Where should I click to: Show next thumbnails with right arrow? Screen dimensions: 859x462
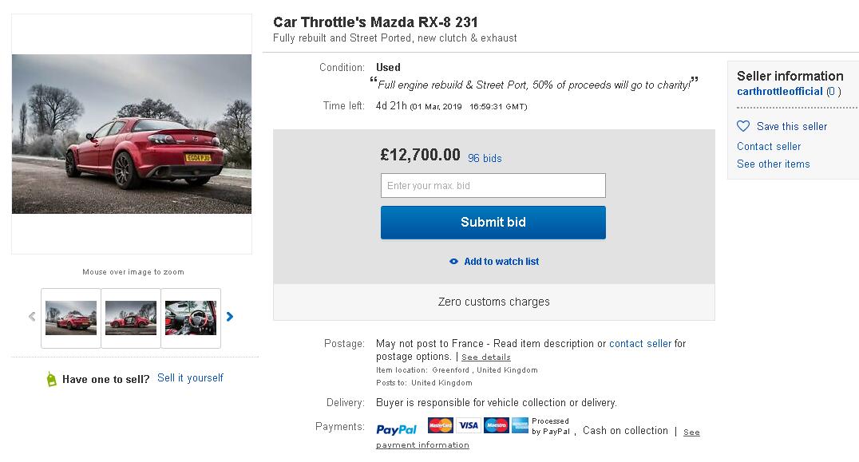pos(230,317)
